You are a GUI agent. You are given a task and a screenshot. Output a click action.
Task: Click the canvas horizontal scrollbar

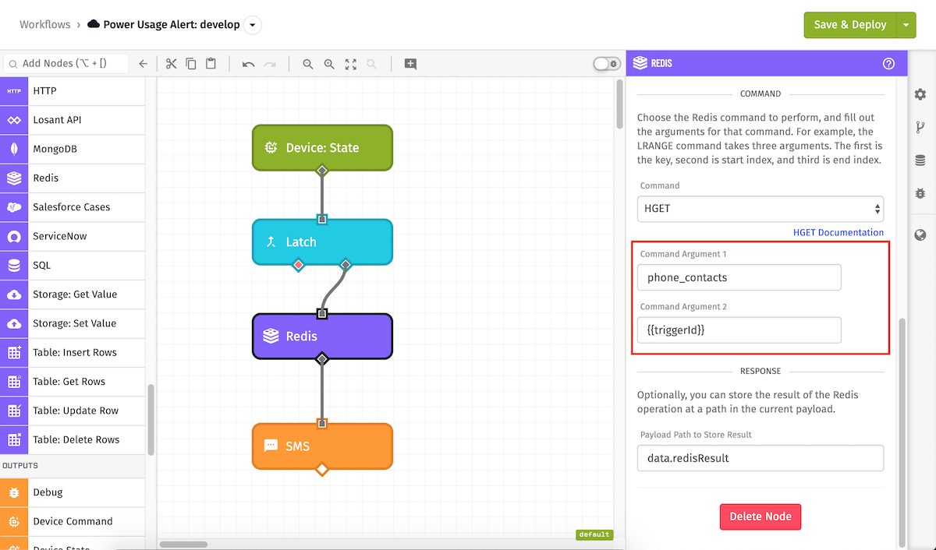[184, 544]
